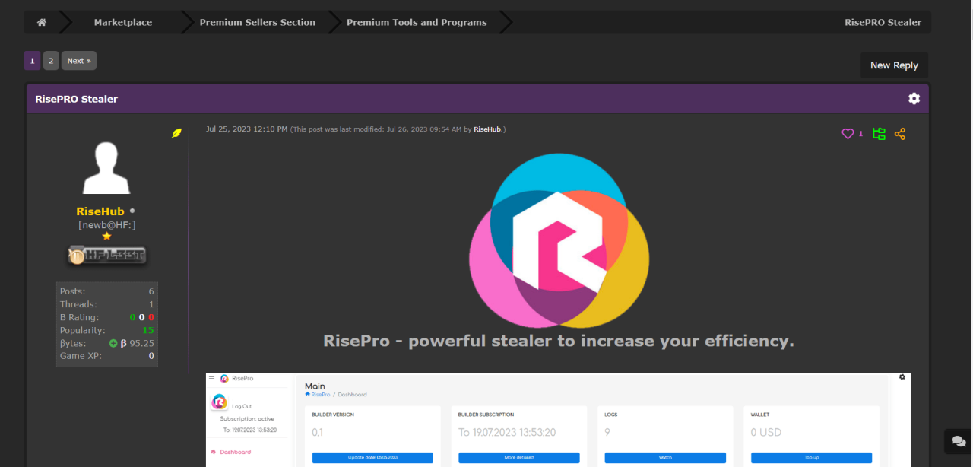Select page 1 of the thread
Image resolution: width=973 pixels, height=467 pixels.
point(32,61)
